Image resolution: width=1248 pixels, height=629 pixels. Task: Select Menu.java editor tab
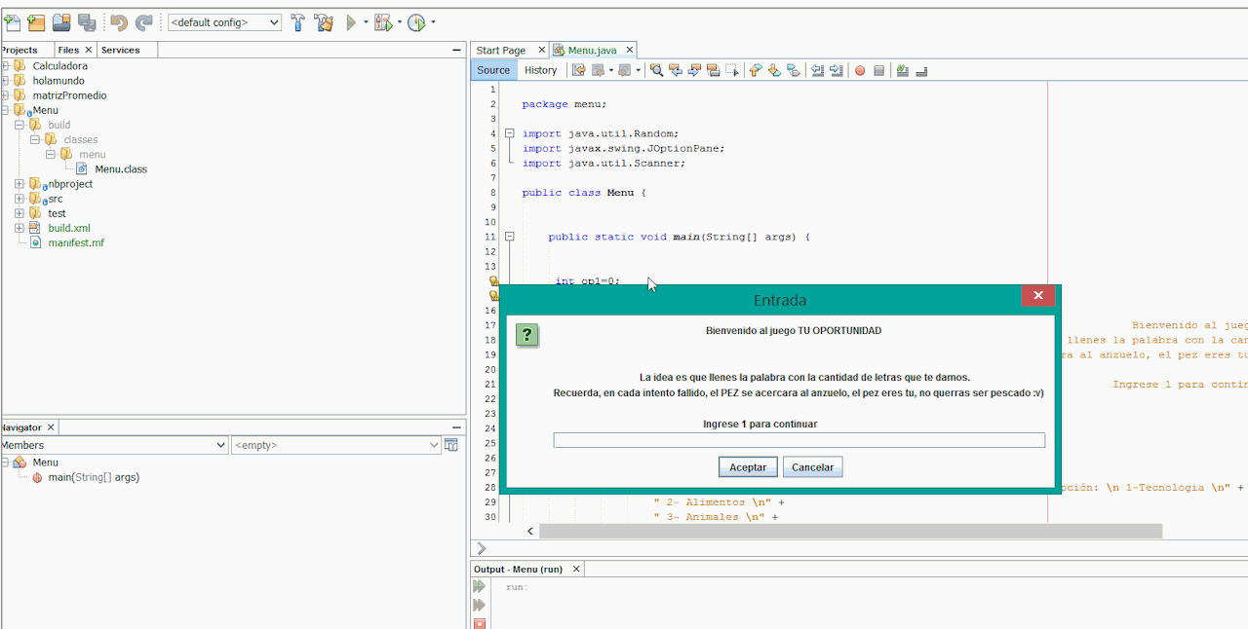tap(593, 51)
